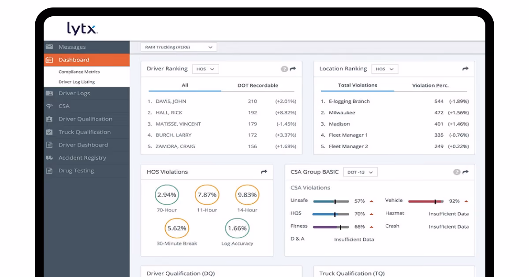
Task: Click the CSA wifi-style icon
Action: click(49, 106)
